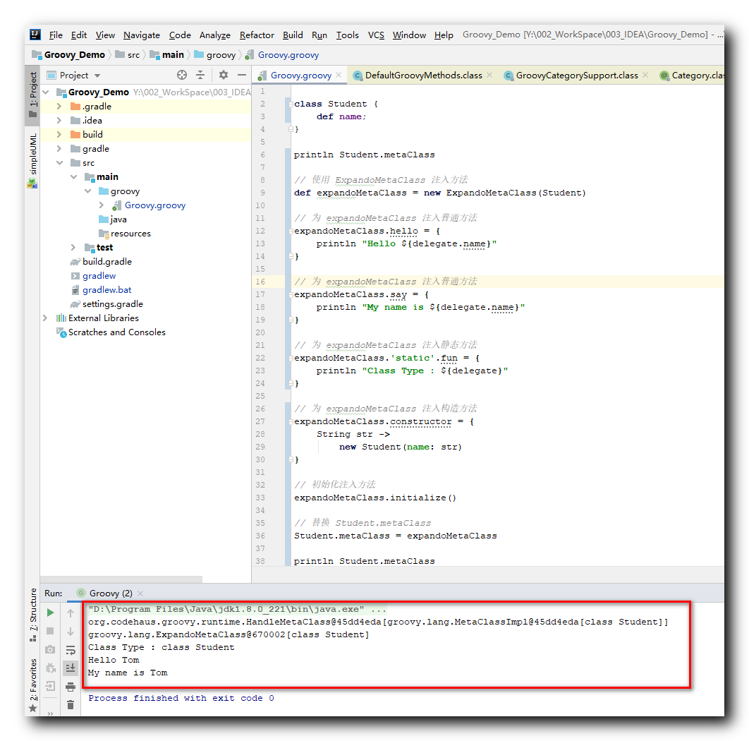Close the Groovy.groovy editor tab
The height and width of the screenshot is (741, 749).
coord(339,75)
